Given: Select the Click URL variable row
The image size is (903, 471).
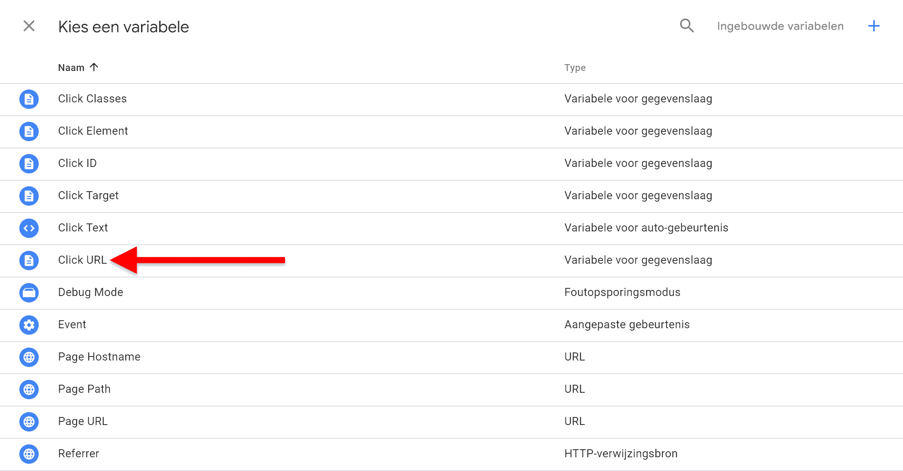Looking at the screenshot, I should coord(82,260).
